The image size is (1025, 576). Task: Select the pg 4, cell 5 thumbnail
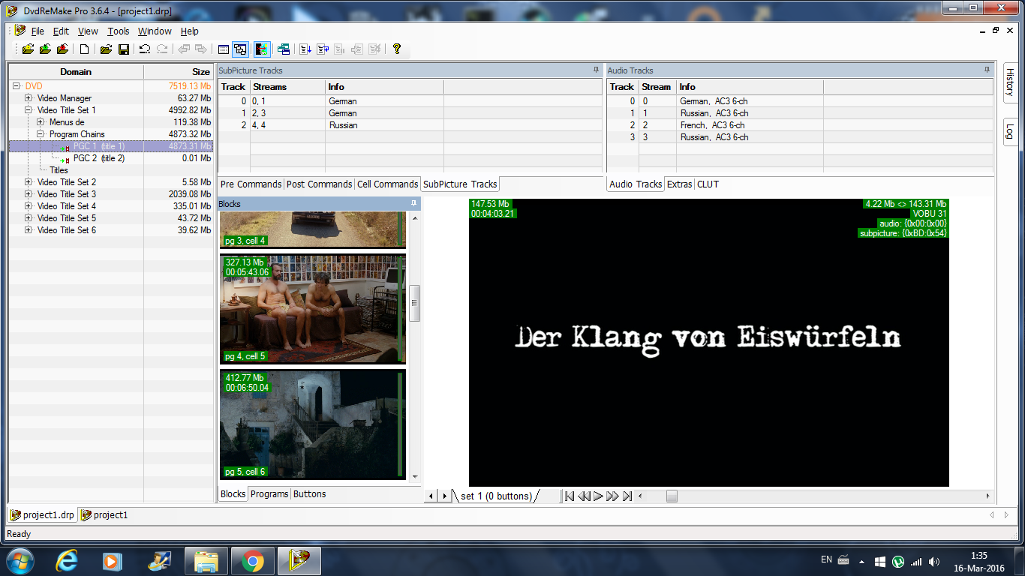(x=313, y=308)
